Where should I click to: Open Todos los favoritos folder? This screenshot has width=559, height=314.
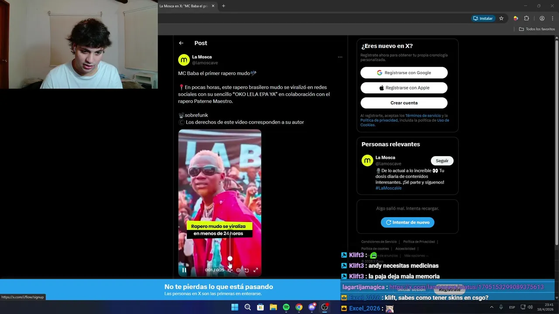[x=537, y=29]
